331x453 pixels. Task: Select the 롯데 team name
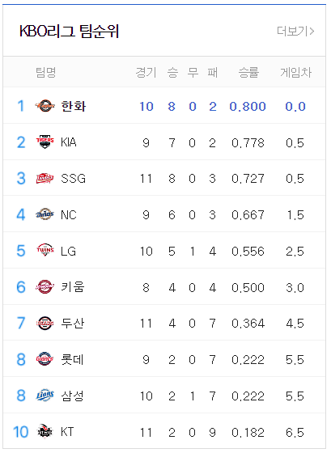(72, 359)
